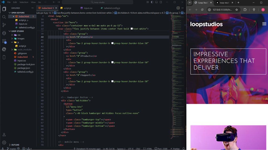Viewport: 268px width, 150px height.
Task: Open the Manage gear in activity bar
Action: (x=4, y=142)
